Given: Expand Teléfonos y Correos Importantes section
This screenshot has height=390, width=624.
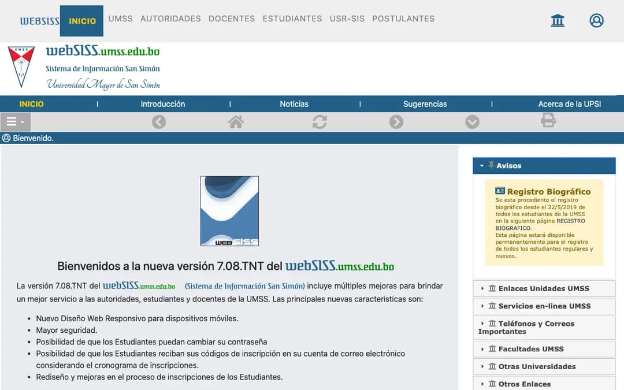Looking at the screenshot, I should [544, 328].
